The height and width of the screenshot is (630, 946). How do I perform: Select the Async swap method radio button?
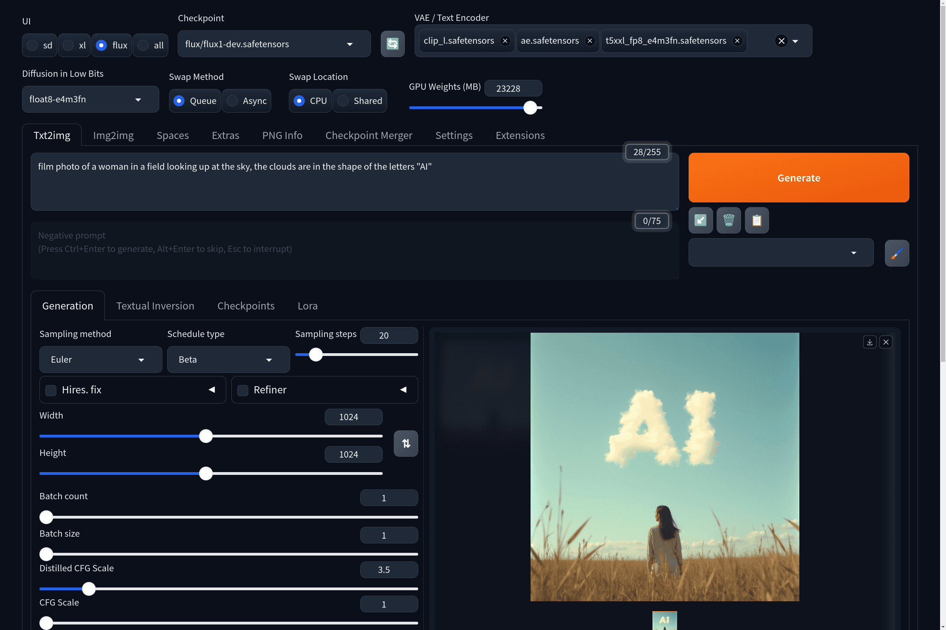click(232, 100)
